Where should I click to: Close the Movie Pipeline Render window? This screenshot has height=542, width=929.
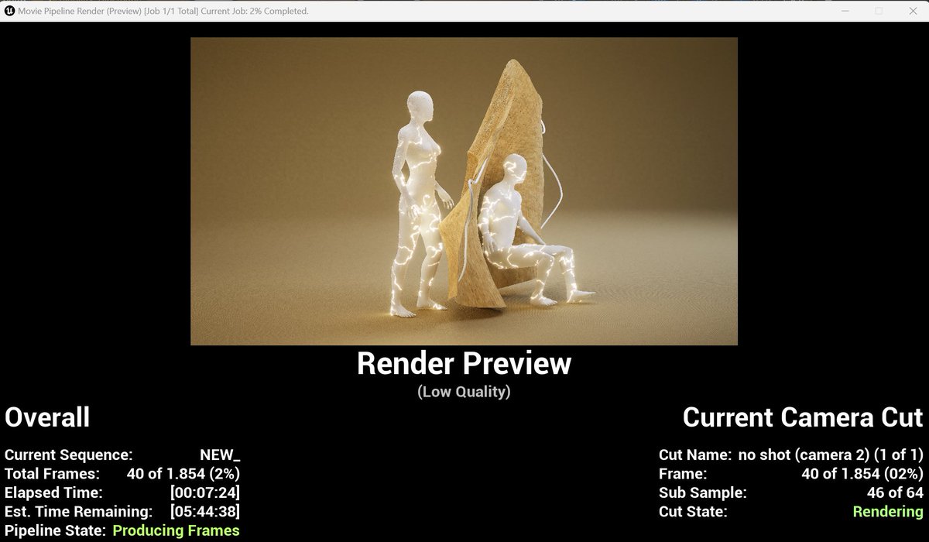[x=912, y=11]
